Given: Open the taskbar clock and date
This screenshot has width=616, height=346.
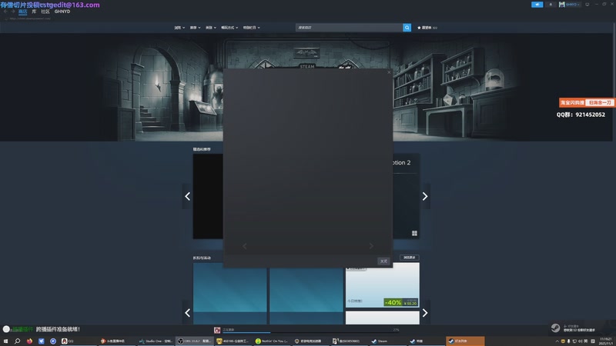Looking at the screenshot, I should click(x=605, y=341).
